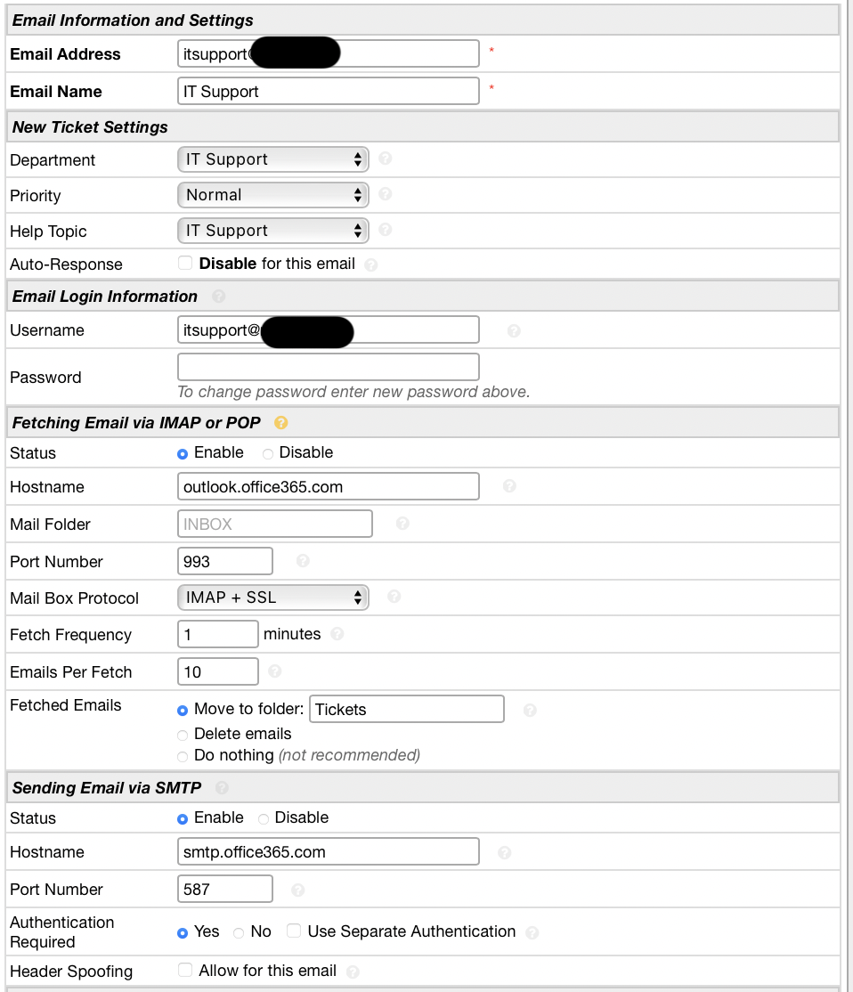853x992 pixels.
Task: Select Disable for SMTP sending status
Action: (264, 819)
